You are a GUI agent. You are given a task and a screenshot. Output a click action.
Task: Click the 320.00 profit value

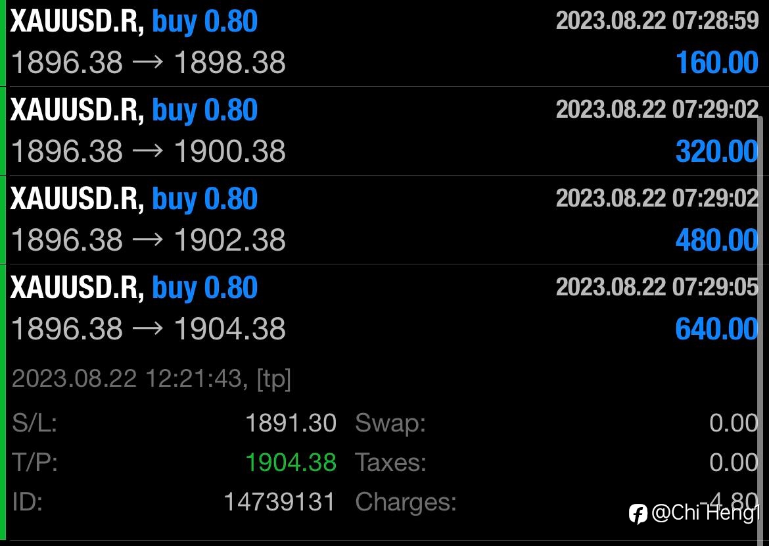point(716,152)
